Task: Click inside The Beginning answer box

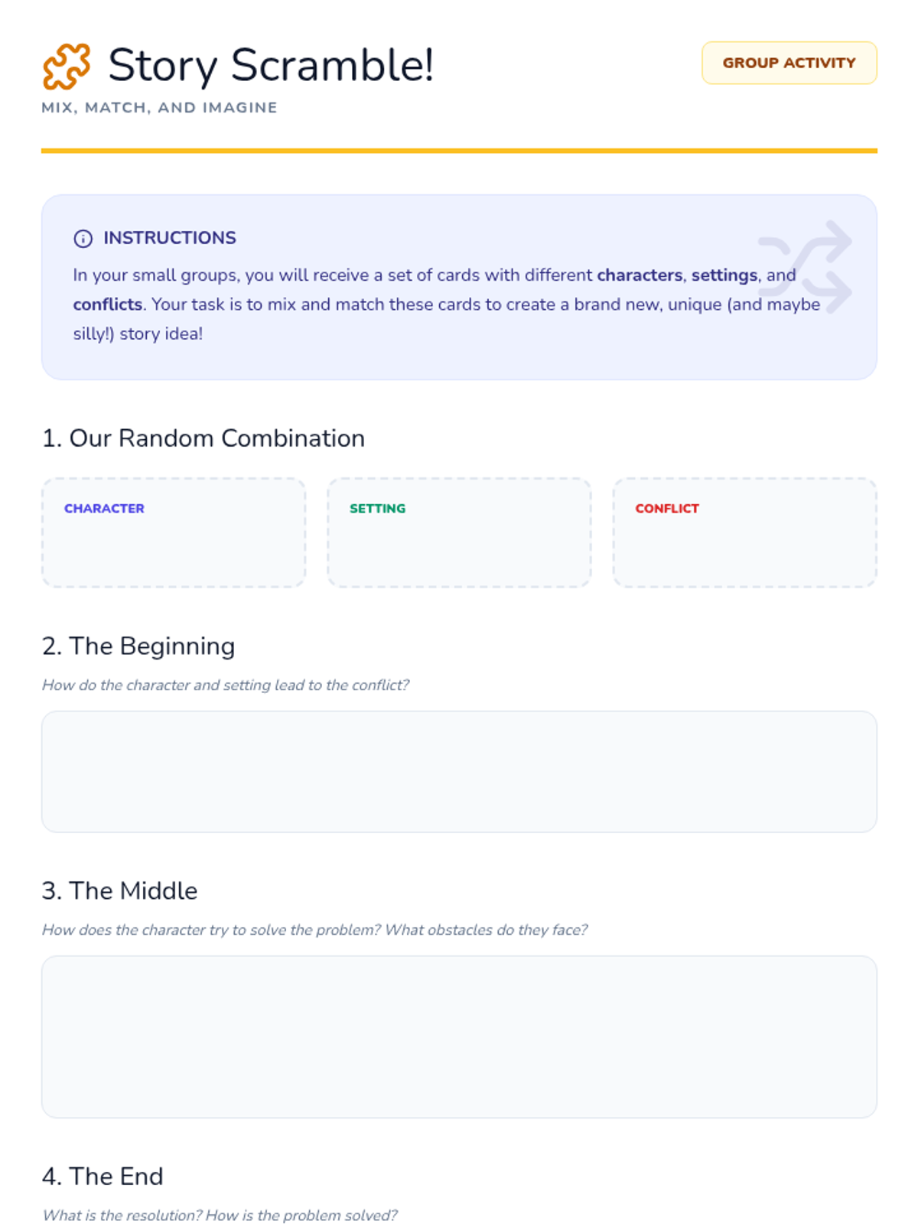Action: (x=459, y=771)
